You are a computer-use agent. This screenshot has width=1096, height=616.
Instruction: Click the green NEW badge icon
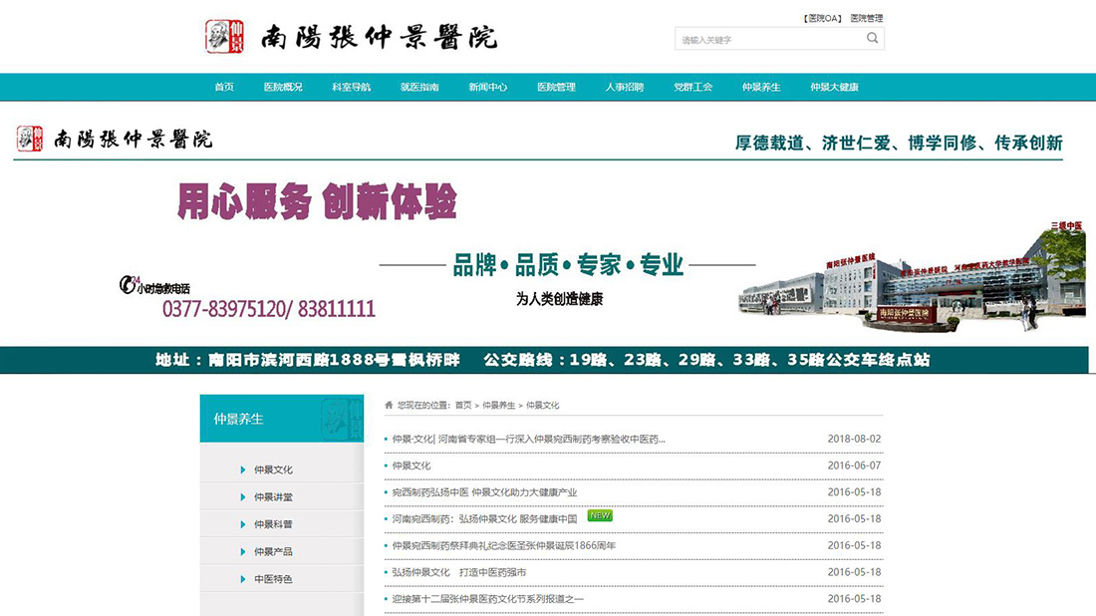click(600, 516)
